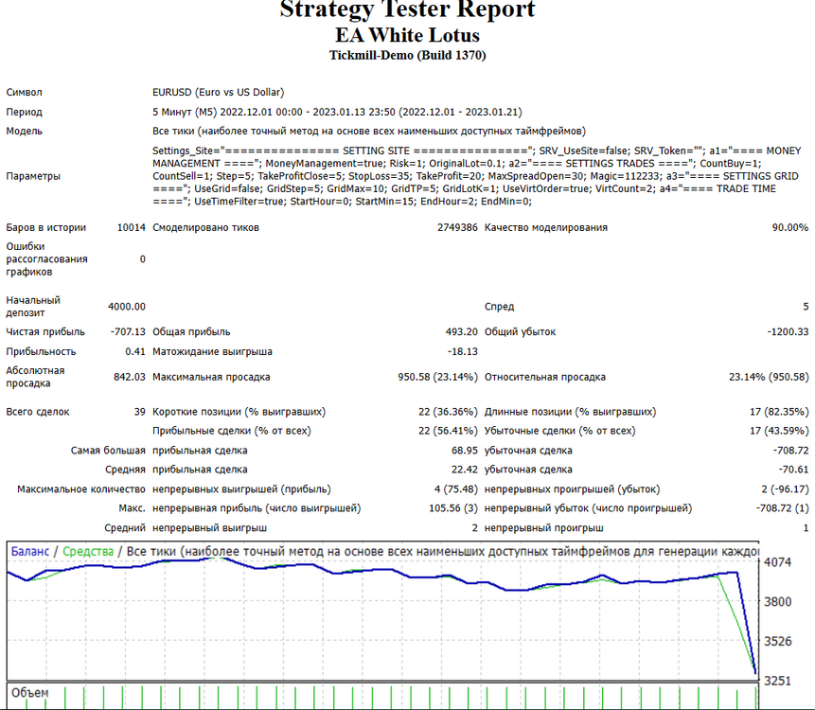Click the consecutive wins value 4 (75.48)
The width and height of the screenshot is (815, 710).
pos(456,489)
